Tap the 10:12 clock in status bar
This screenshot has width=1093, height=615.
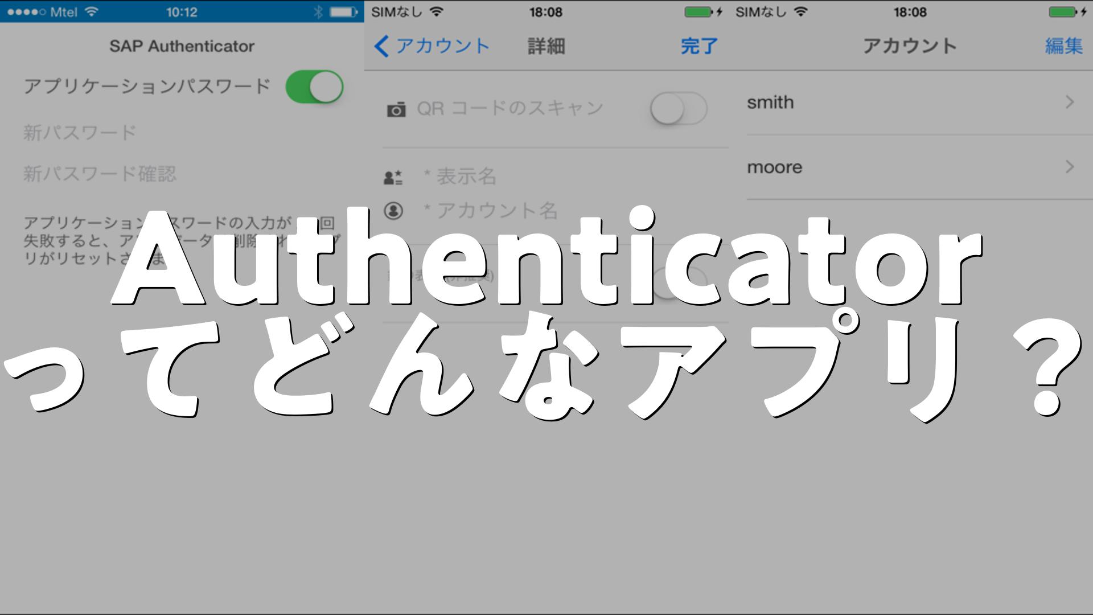(x=182, y=12)
